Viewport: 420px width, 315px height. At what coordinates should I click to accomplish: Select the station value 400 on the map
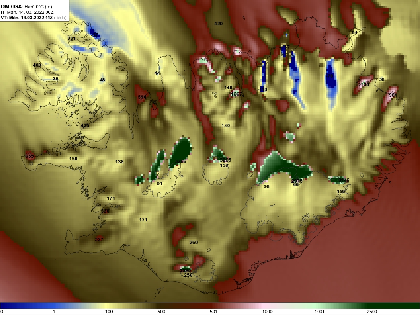pyautogui.click(x=37, y=65)
